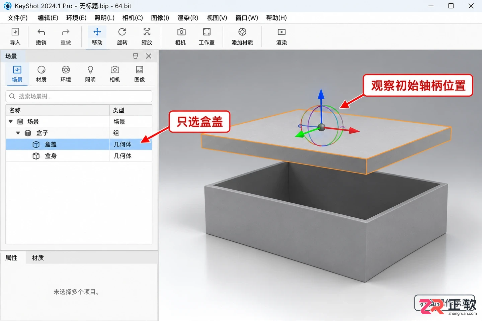
Task: Click the 导入 import toolbar icon
Action: [15, 36]
